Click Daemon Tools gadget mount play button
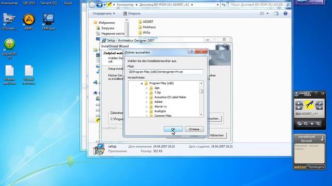The width and height of the screenshot is (332, 186). click(299, 103)
